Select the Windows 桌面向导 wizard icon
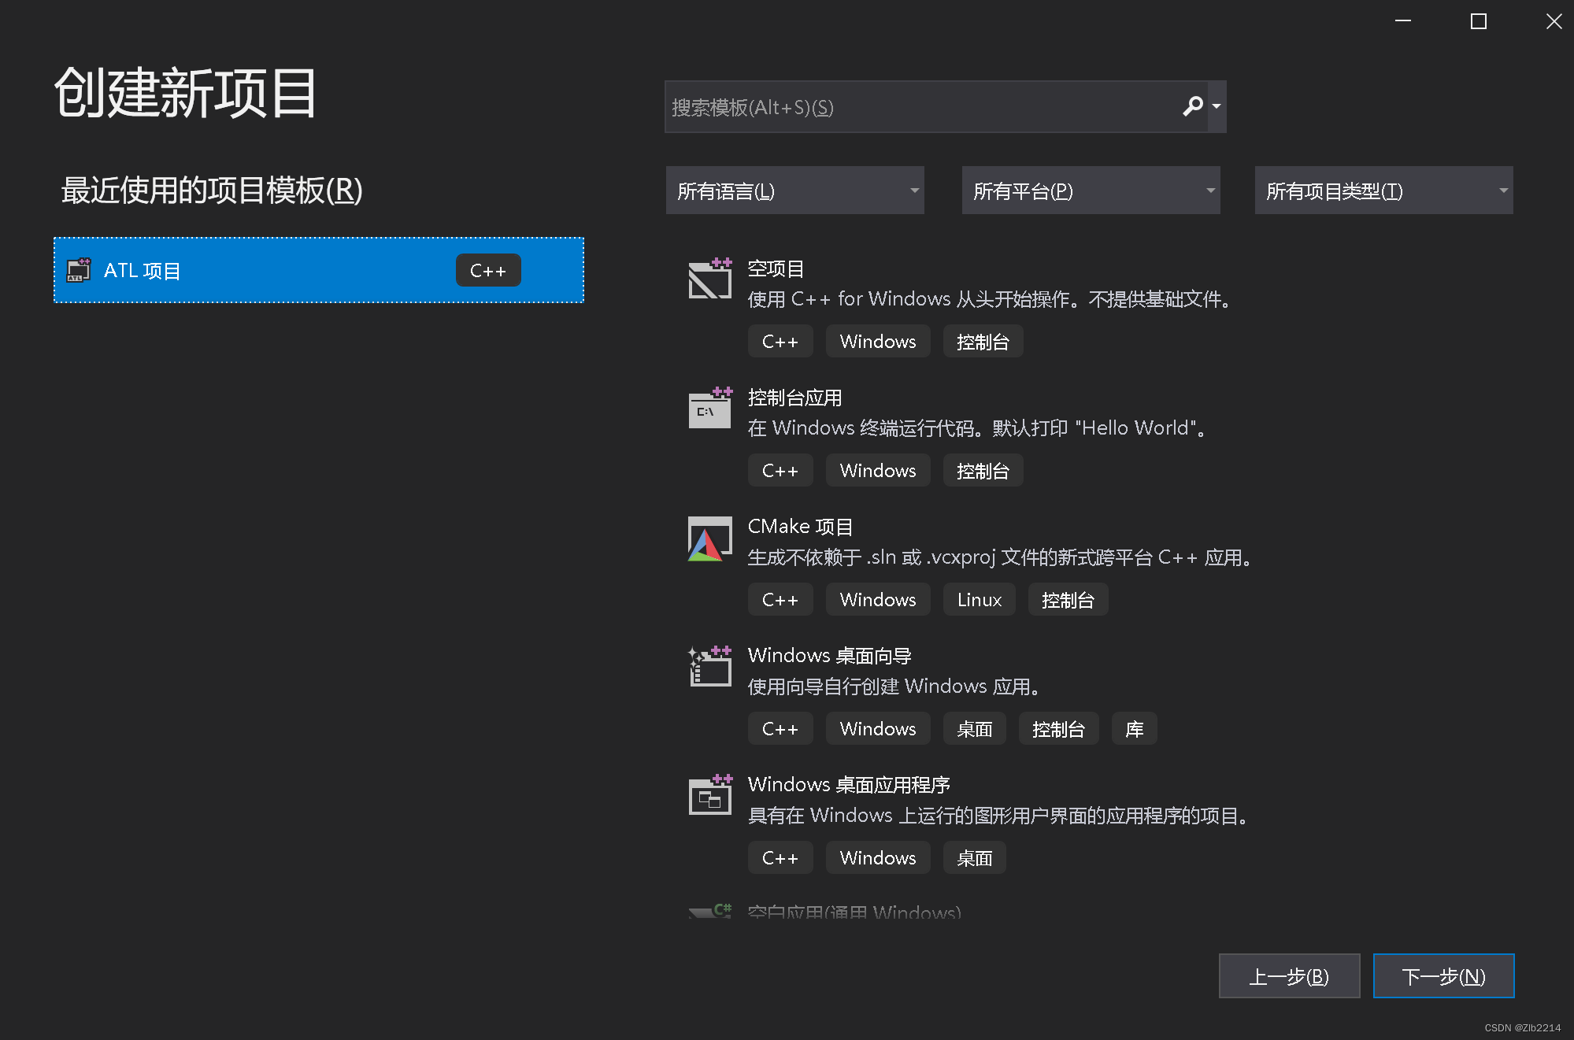 pyautogui.click(x=708, y=666)
